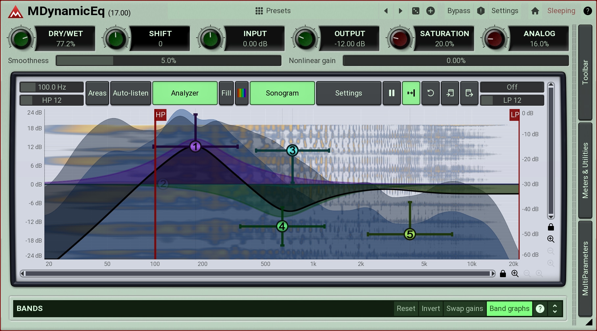The width and height of the screenshot is (597, 331).
Task: Click the random preset dice icon
Action: [x=416, y=11]
